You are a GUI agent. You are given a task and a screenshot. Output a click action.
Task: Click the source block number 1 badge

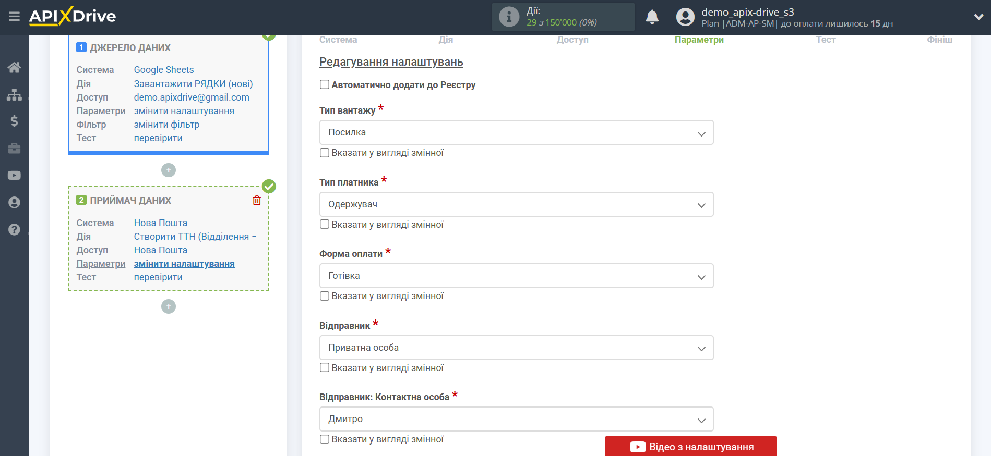[x=81, y=47]
